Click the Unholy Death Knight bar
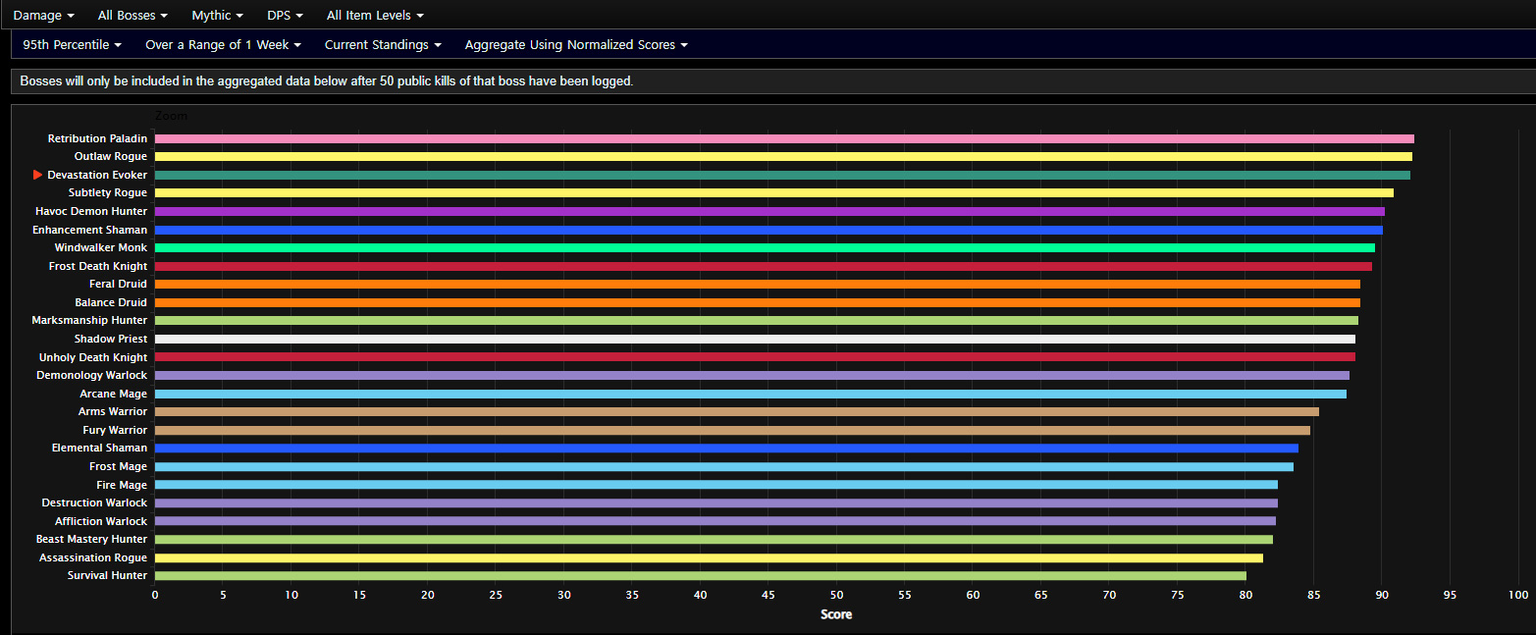The height and width of the screenshot is (635, 1536). [x=755, y=357]
